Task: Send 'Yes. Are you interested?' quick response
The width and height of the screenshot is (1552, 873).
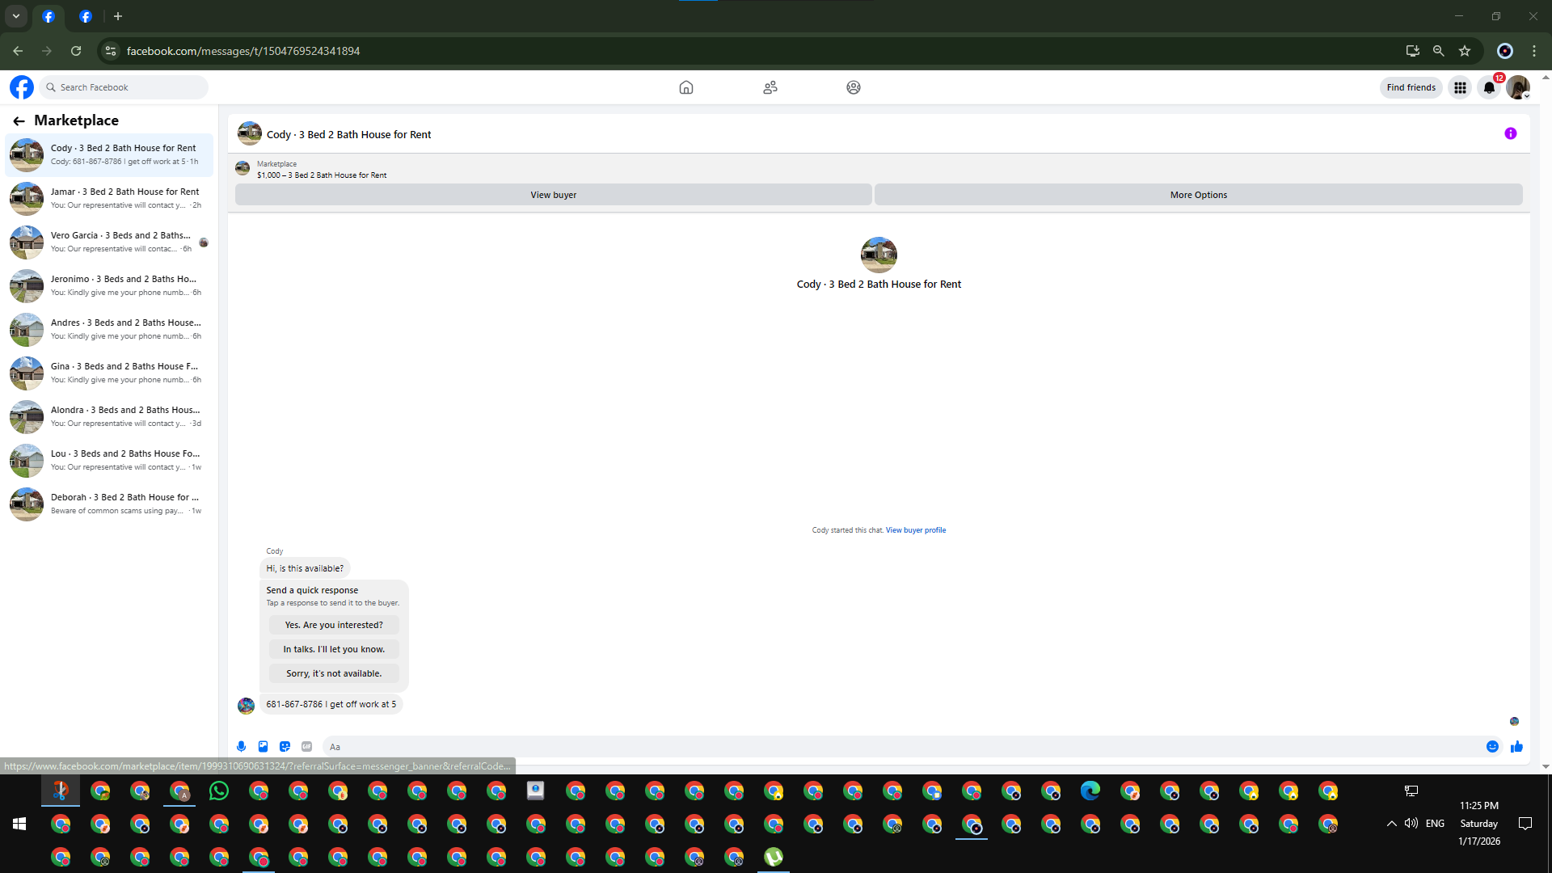Action: pos(333,625)
